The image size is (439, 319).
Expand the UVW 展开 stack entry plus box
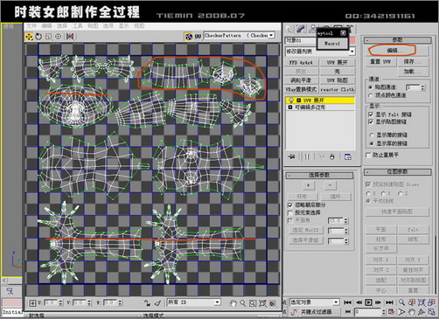pyautogui.click(x=298, y=101)
